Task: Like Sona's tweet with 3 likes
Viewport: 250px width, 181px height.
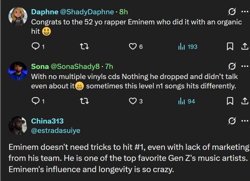Action: [x=133, y=101]
